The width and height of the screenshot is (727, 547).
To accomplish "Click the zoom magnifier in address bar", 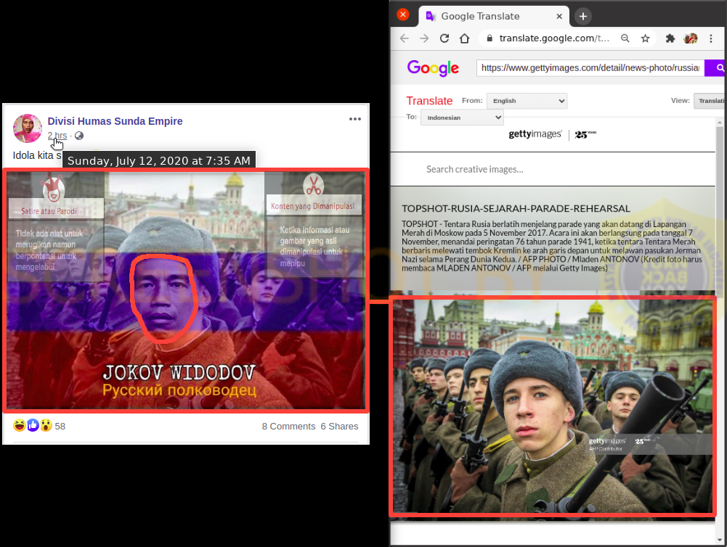I will point(625,38).
